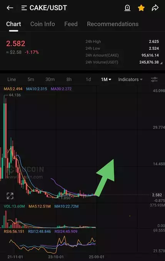
Task: Select the 1d timeframe
Action: tap(88, 79)
